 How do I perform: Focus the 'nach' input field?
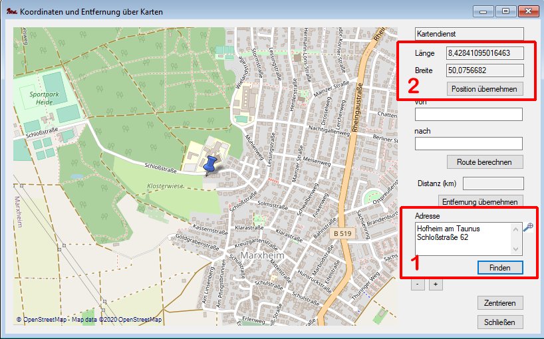click(x=468, y=144)
